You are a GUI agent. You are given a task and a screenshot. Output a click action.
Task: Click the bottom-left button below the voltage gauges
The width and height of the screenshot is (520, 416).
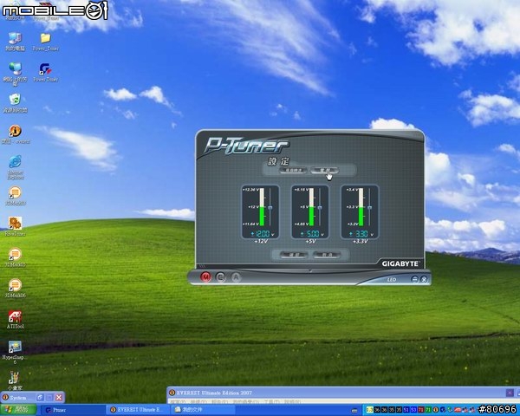294,255
